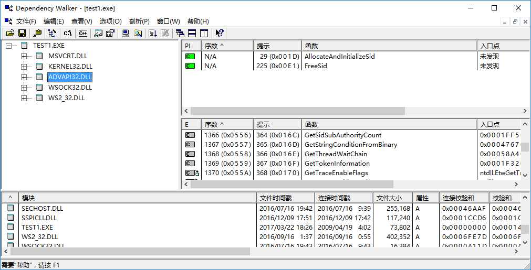Open the 编辑(E) menu

click(x=54, y=21)
